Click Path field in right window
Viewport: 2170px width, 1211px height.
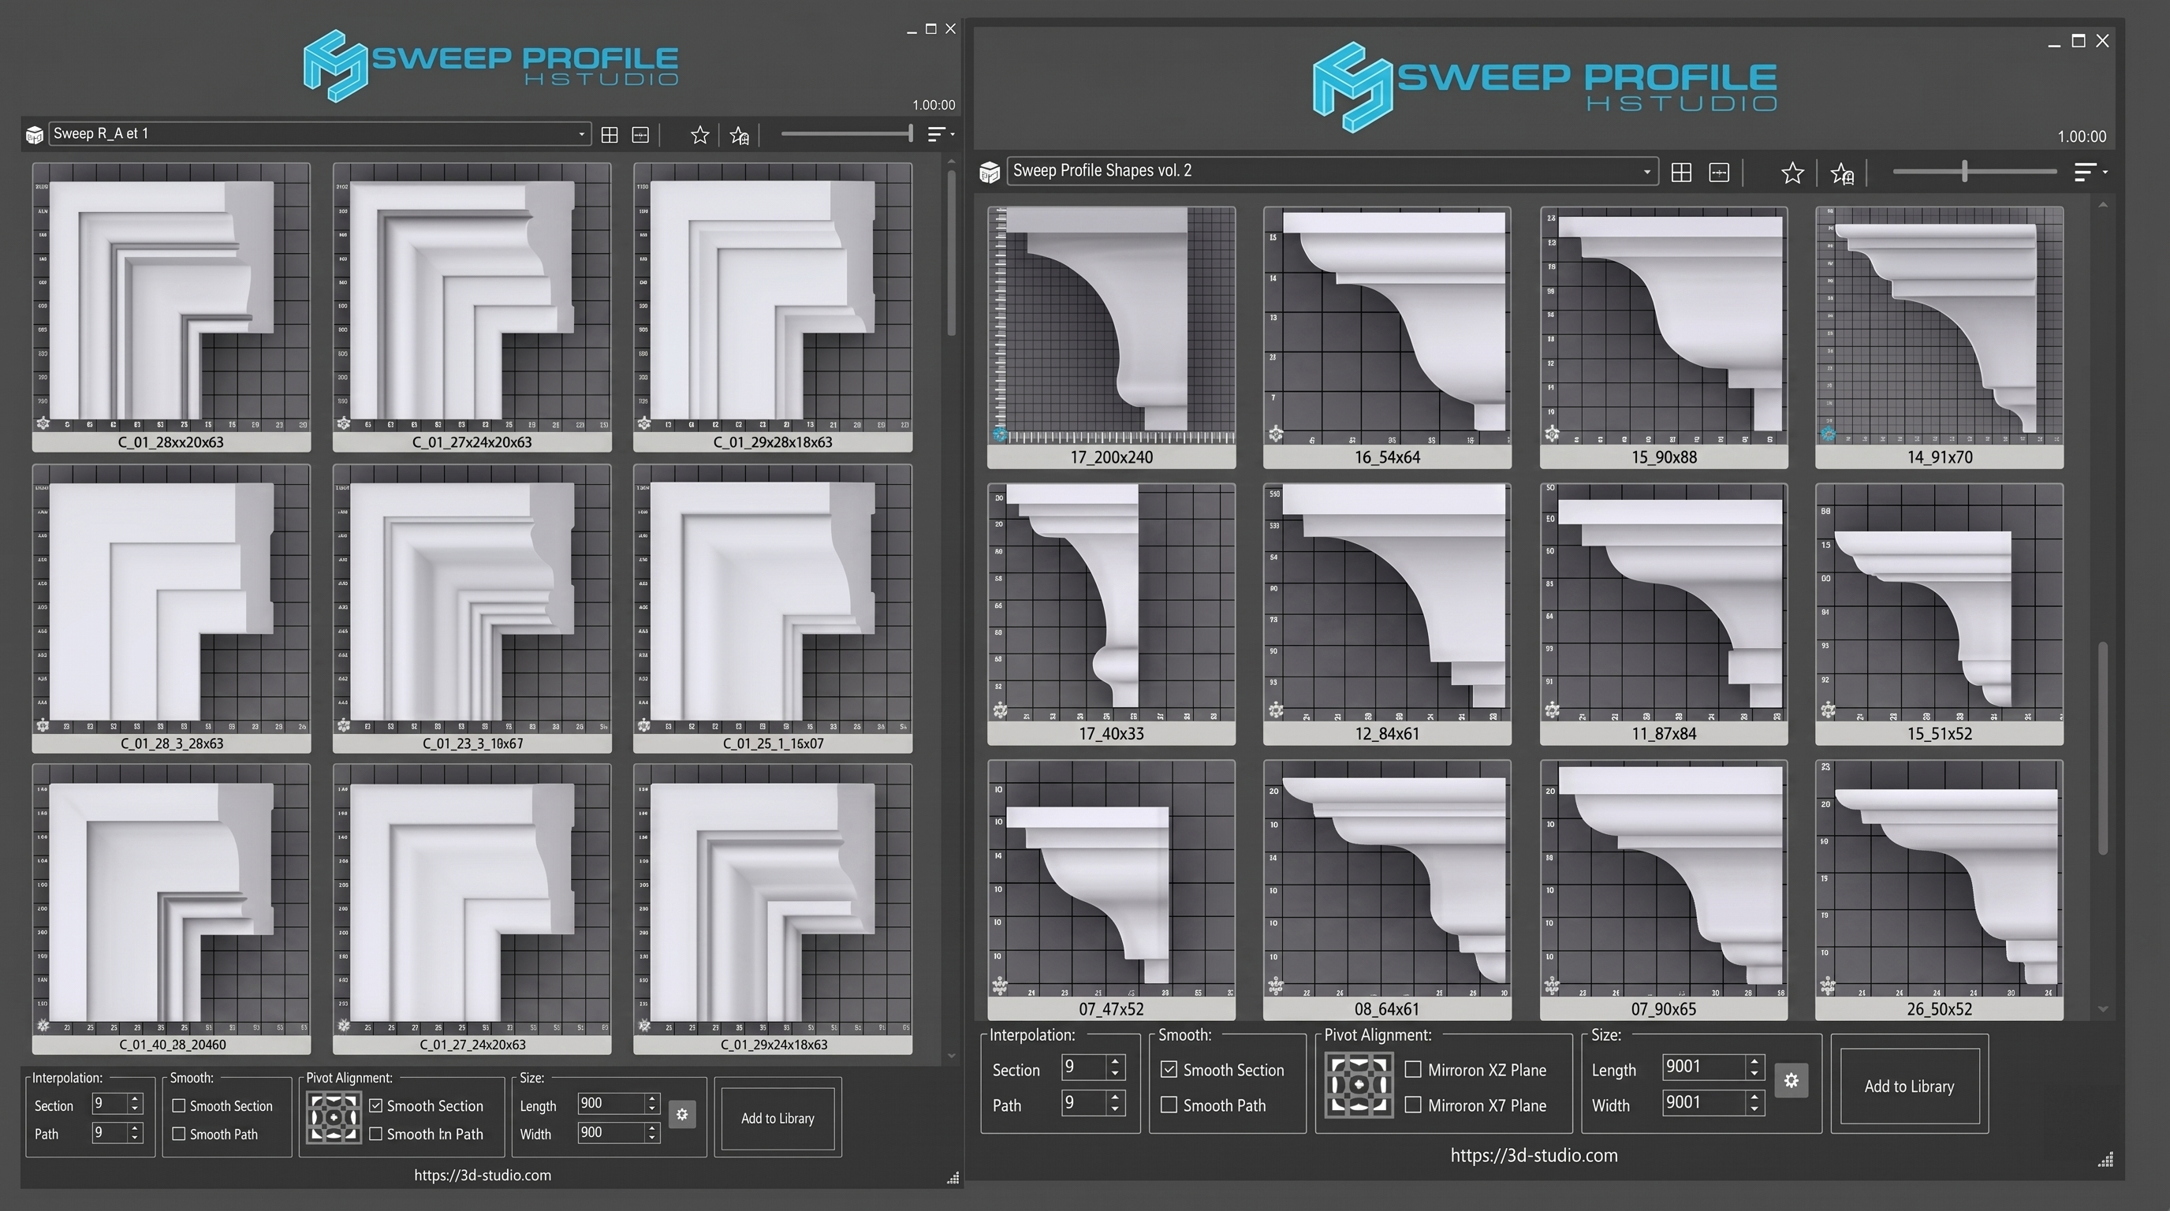(x=1084, y=1102)
